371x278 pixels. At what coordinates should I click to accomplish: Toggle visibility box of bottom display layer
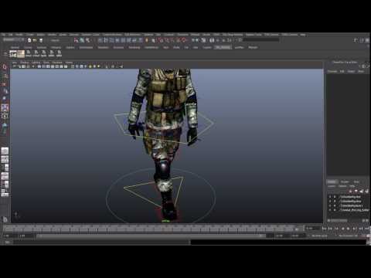click(330, 210)
